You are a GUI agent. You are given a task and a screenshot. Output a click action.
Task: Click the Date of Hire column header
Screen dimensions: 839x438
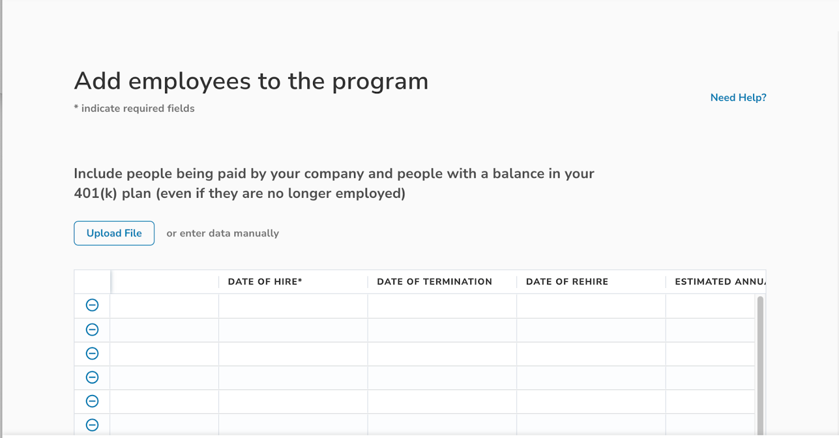click(265, 282)
